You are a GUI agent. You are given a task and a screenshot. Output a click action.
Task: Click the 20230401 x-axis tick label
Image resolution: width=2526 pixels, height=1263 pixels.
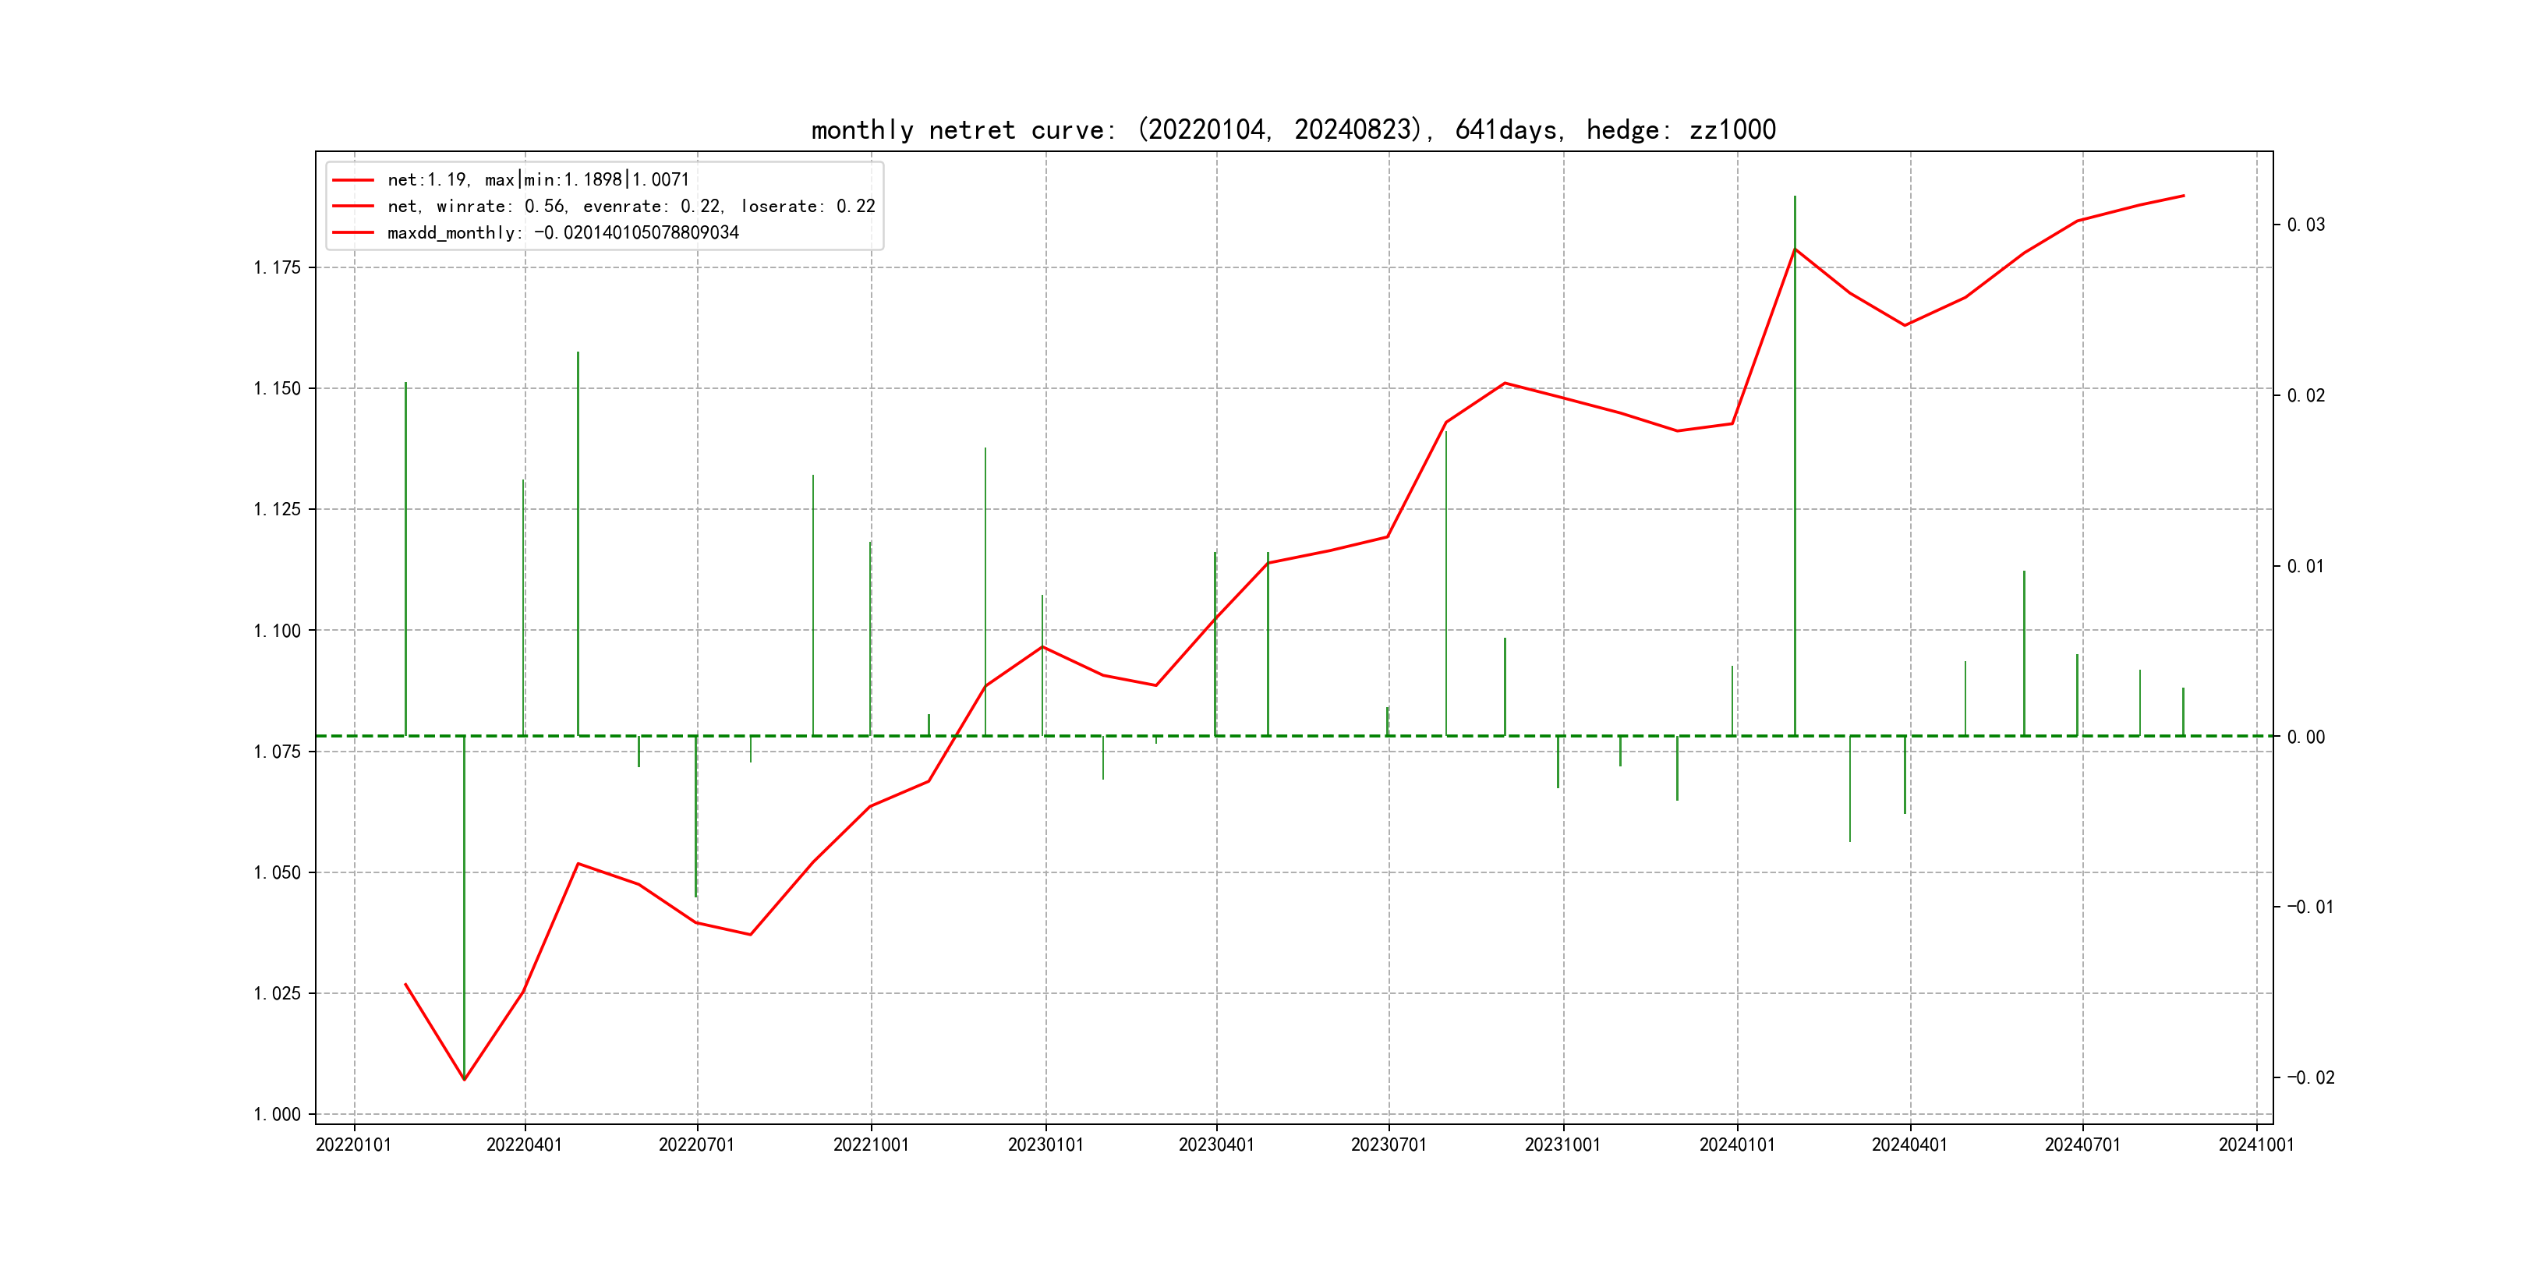point(1216,1145)
